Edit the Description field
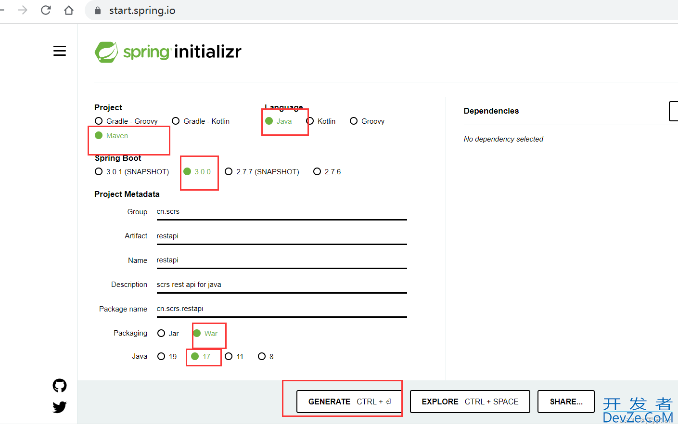 [x=282, y=285]
